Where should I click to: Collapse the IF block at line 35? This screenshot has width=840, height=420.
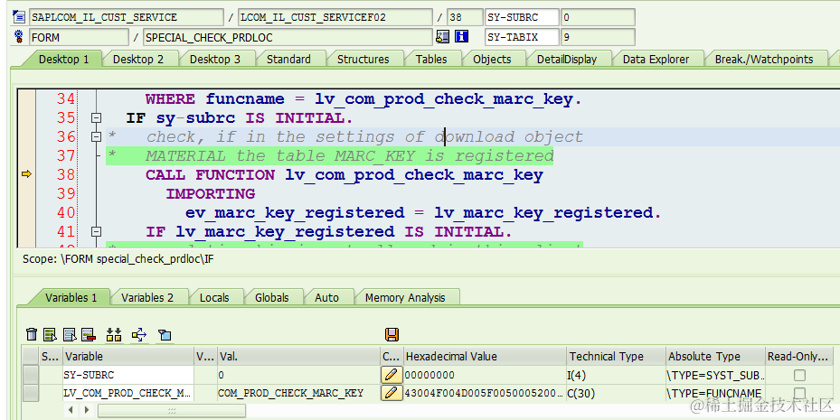(x=97, y=117)
